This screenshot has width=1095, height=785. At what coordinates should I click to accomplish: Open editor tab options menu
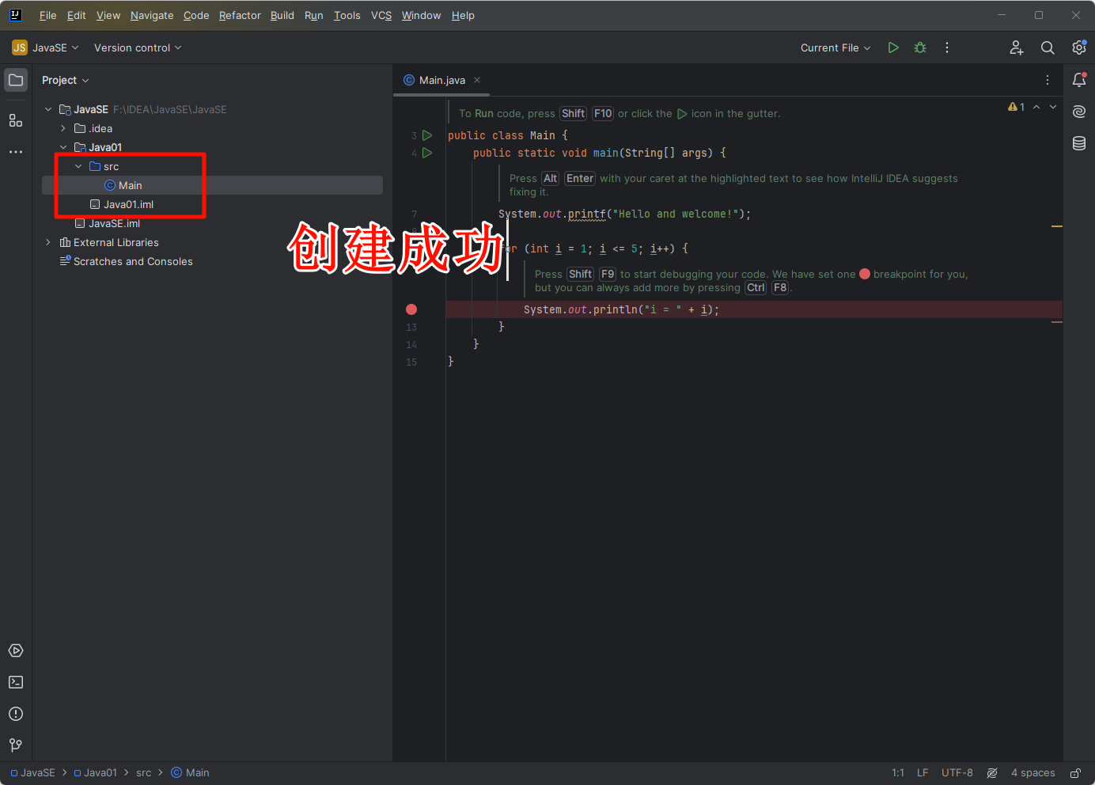1048,80
